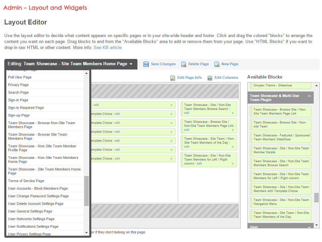Image resolution: width=322 pixels, height=242 pixels.
Task: Remove the Browse Site Page Link block
Action: pyautogui.click(x=233, y=130)
